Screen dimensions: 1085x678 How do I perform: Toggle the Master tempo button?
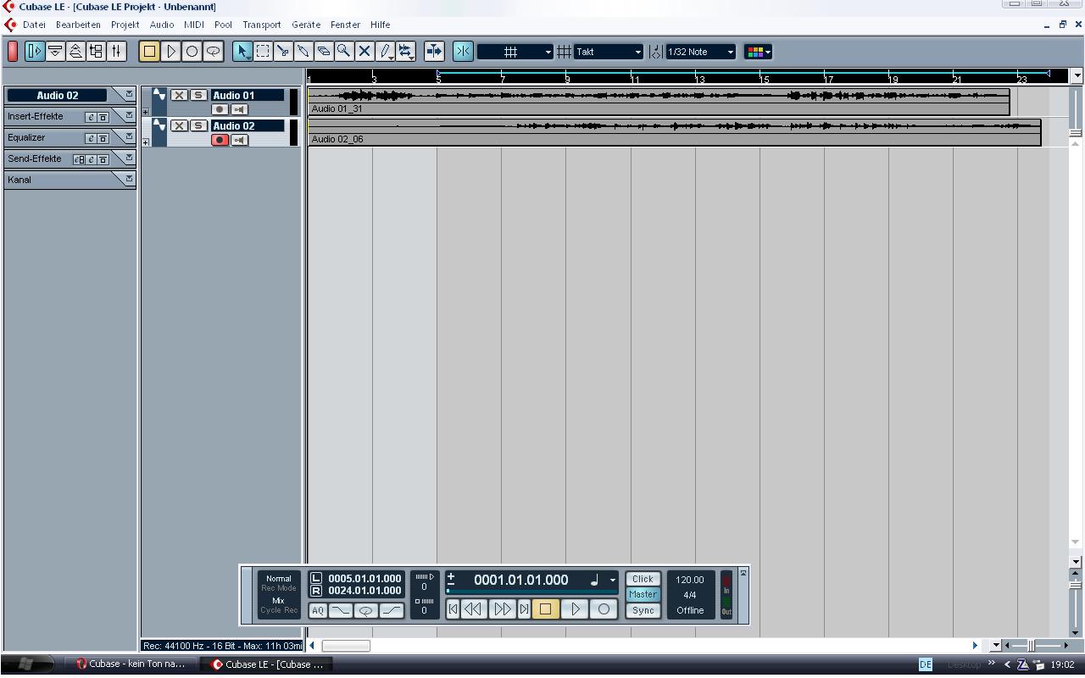[643, 594]
